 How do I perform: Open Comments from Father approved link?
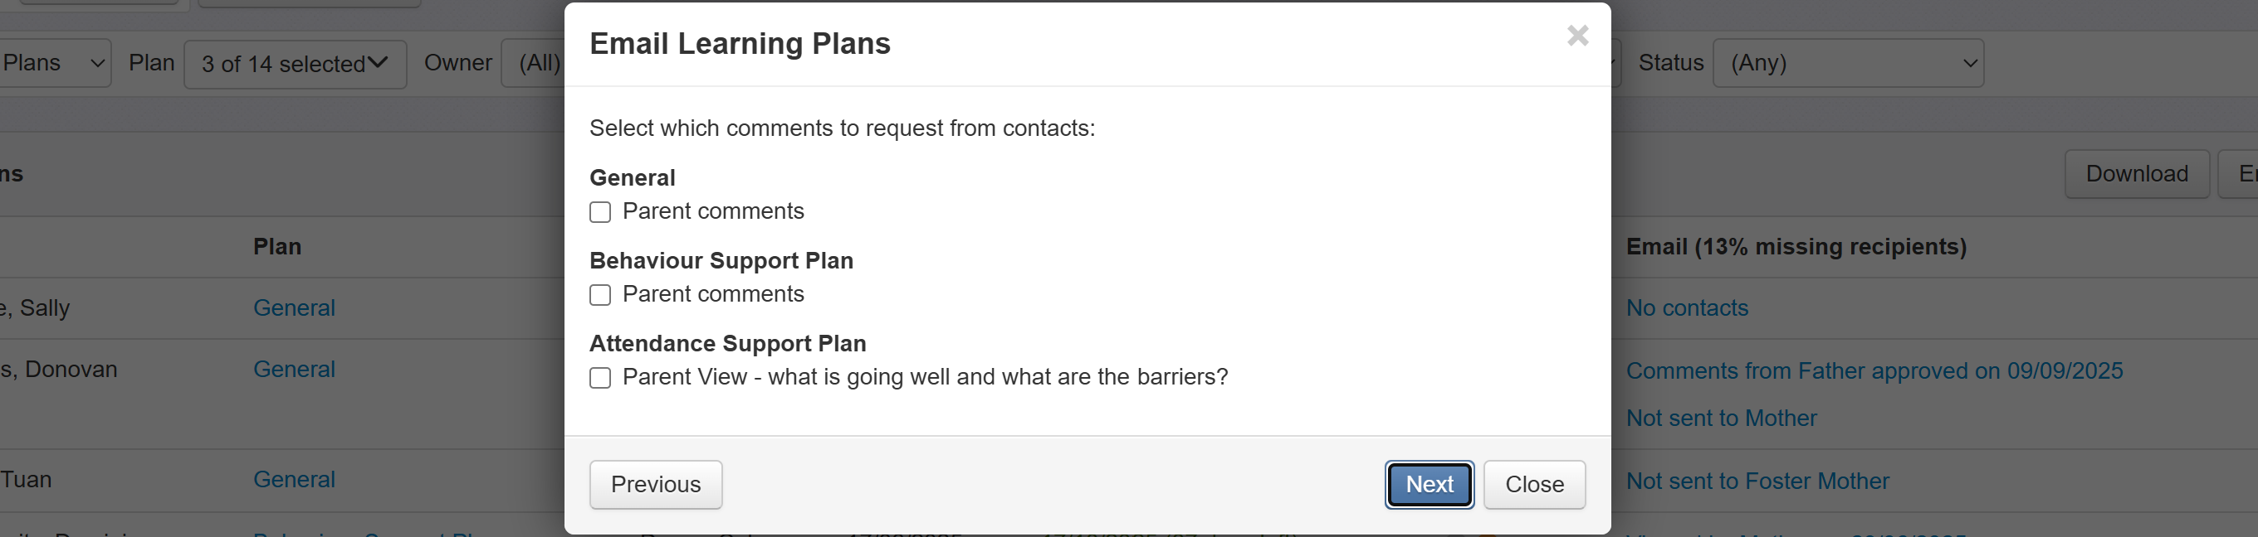click(1874, 370)
